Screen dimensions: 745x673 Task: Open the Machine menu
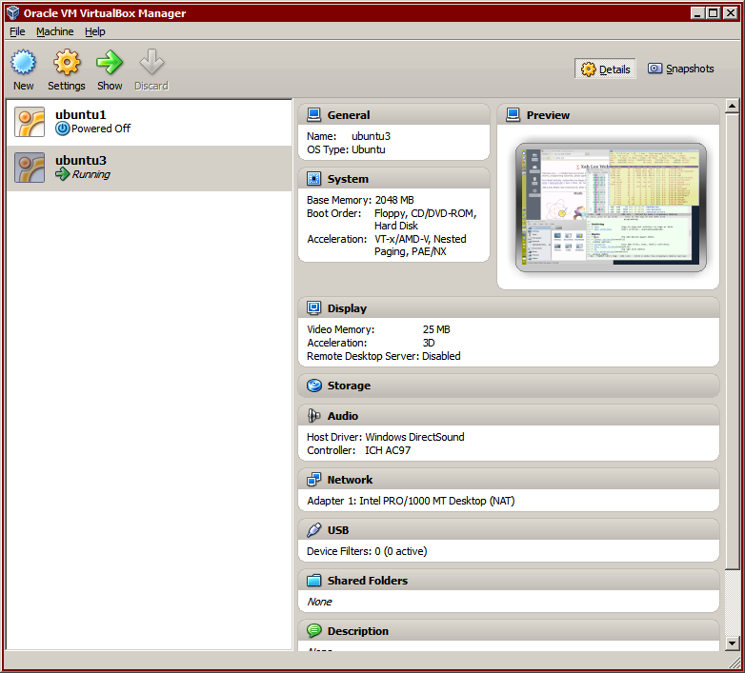coord(54,31)
